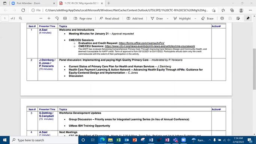Click the Zoom in plus icon
256x144 pixels.
click(49, 18)
